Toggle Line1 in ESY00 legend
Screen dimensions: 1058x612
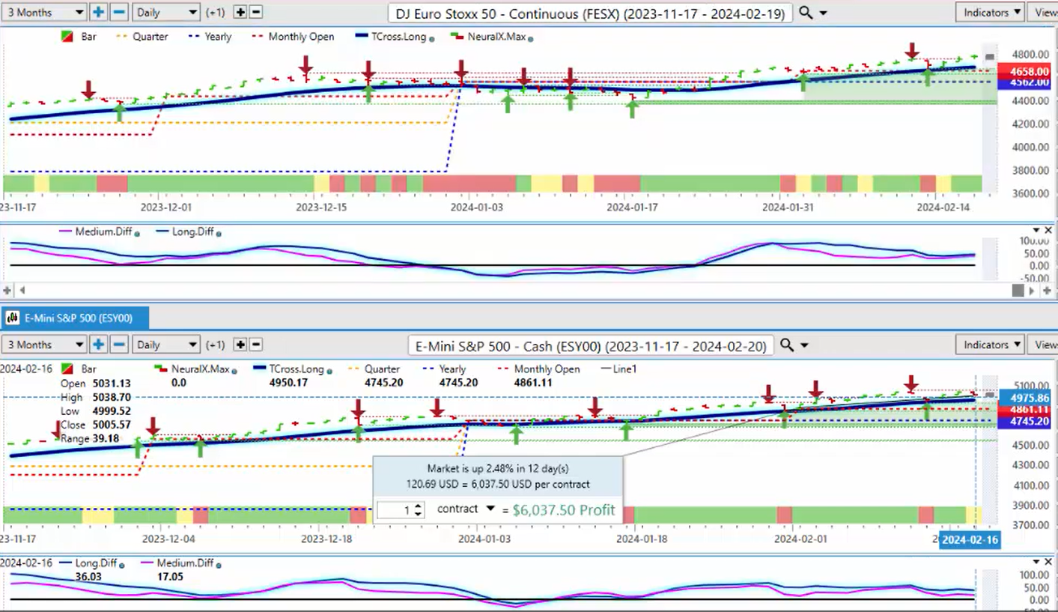click(618, 369)
